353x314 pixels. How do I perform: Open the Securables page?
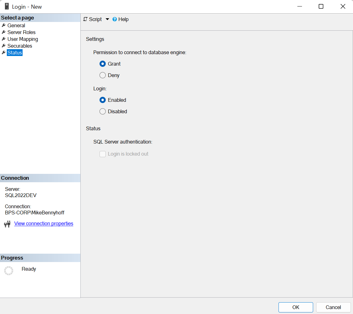[20, 46]
